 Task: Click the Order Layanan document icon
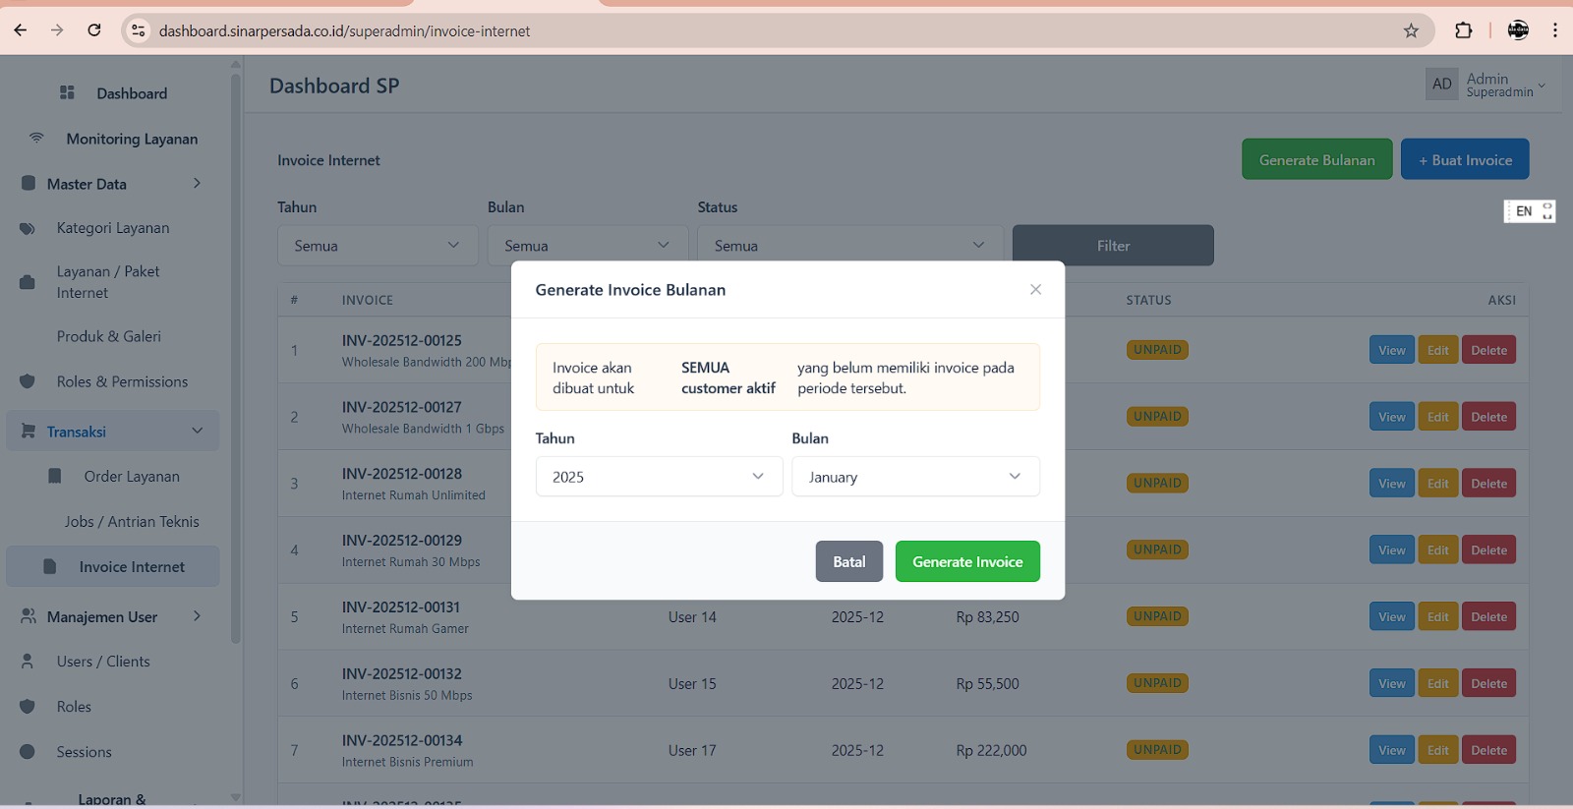click(55, 476)
